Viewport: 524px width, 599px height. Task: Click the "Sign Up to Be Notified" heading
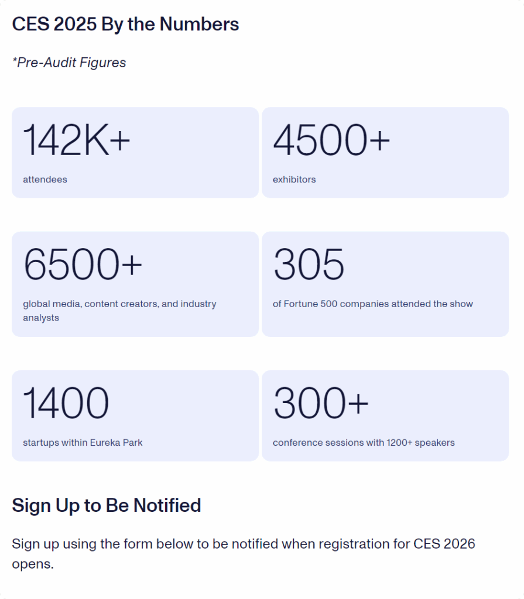[107, 505]
